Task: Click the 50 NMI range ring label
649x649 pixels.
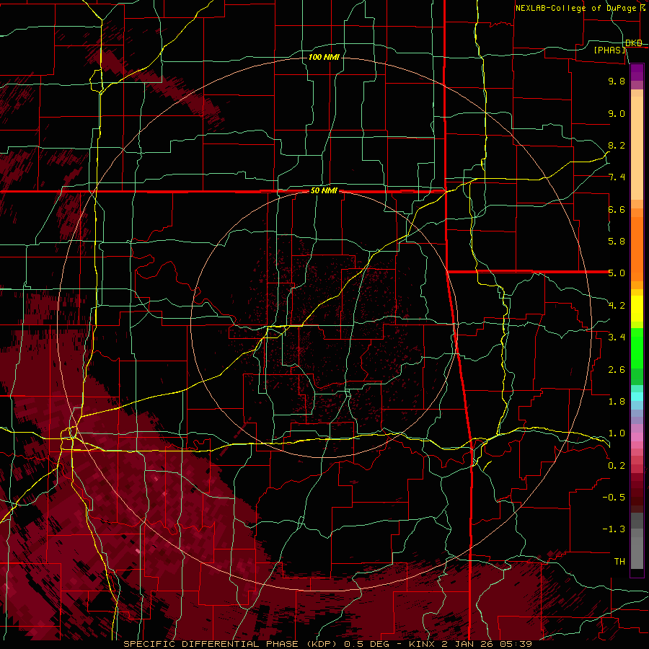Action: click(x=324, y=191)
